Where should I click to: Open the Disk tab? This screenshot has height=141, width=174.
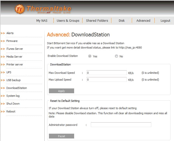122,21
